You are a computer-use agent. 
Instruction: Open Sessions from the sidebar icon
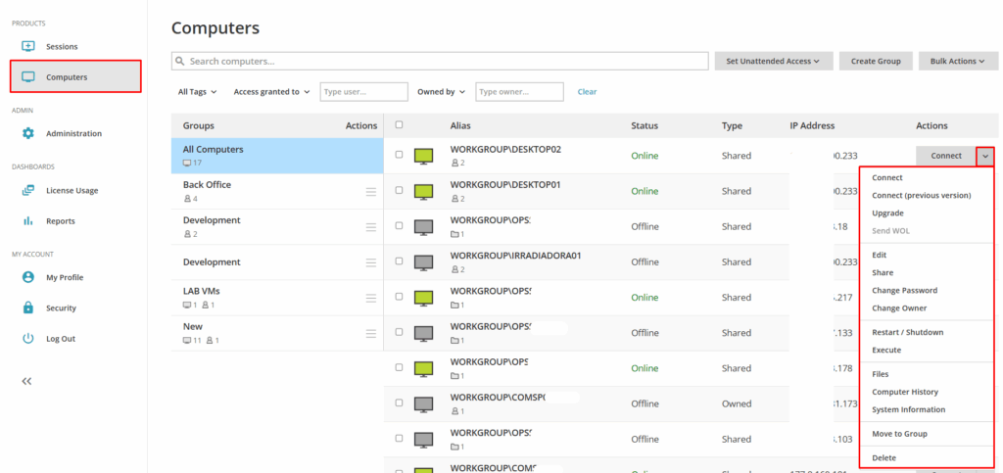(28, 46)
